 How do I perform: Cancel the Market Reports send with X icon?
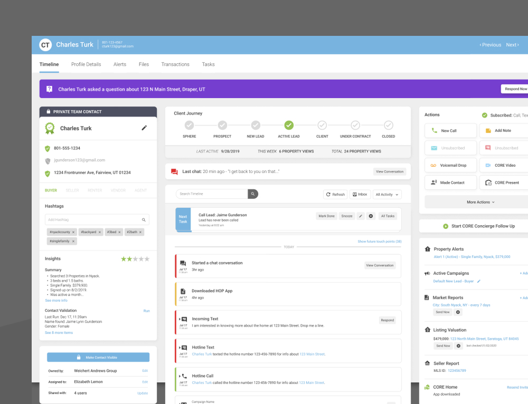(458, 312)
